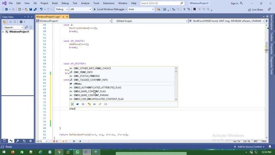Click the feedback icon beside Live Share
Screen dimensions: 275x155
(269, 9)
